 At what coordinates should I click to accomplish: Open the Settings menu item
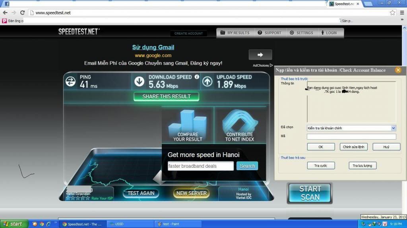pyautogui.click(x=301, y=33)
